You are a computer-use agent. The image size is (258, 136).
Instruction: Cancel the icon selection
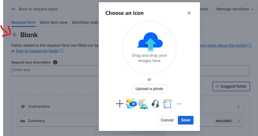click(x=167, y=120)
